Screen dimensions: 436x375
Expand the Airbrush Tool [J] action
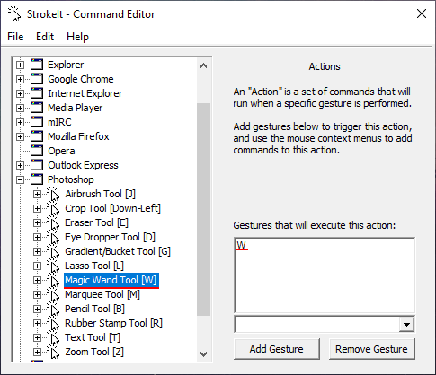pos(37,194)
